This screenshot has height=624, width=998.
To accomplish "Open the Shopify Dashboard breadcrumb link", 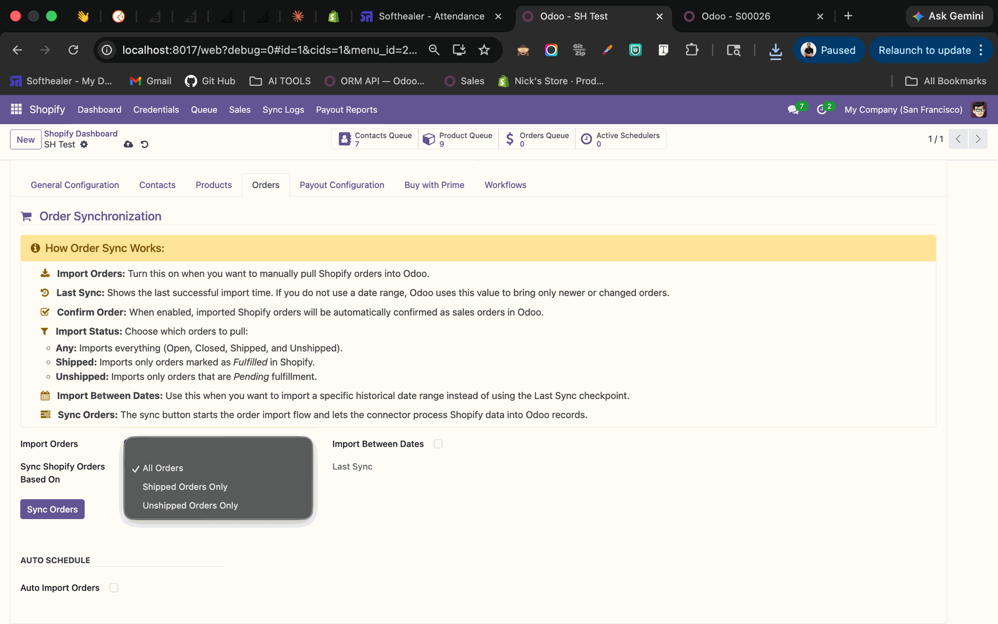I will click(x=81, y=134).
